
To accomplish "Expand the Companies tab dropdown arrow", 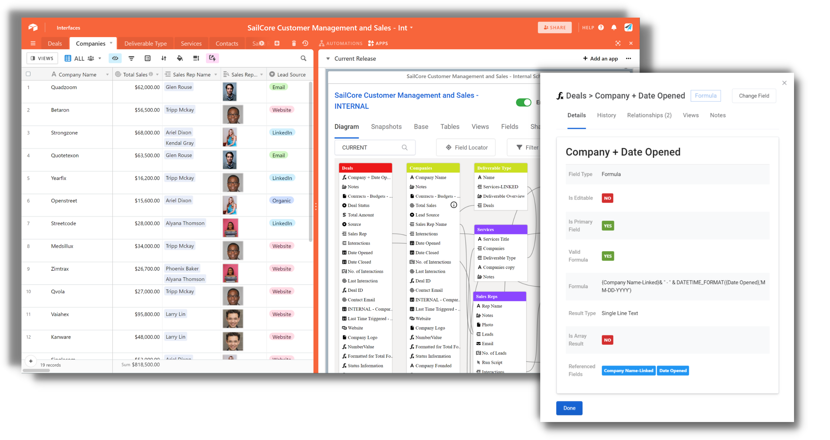I will tap(111, 43).
